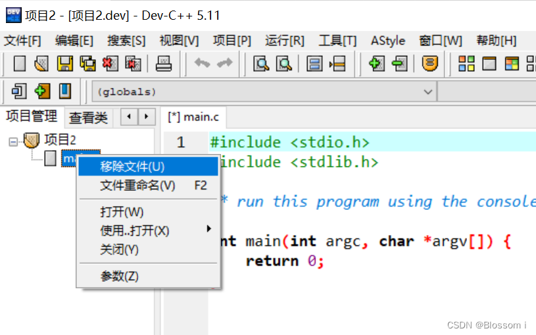This screenshot has height=335, width=536.
Task: Click the Add to project plus icon
Action: pyautogui.click(x=377, y=64)
